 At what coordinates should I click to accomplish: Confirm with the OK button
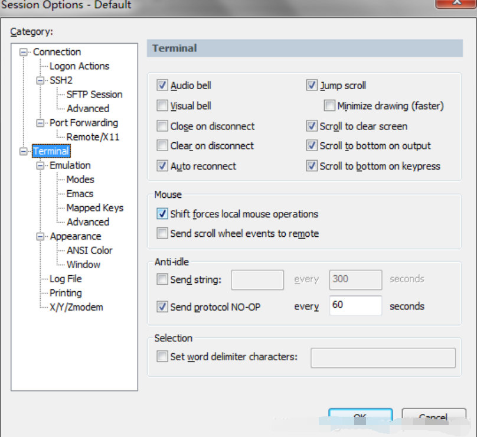[x=361, y=418]
